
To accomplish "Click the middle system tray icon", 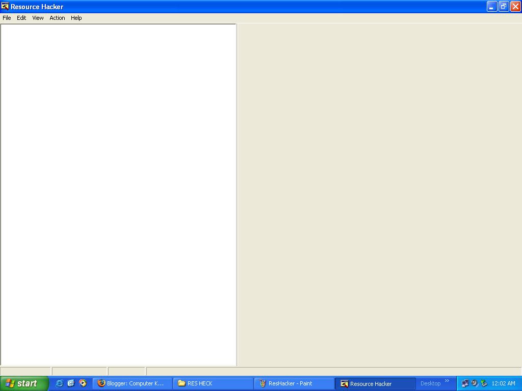I will click(x=475, y=383).
